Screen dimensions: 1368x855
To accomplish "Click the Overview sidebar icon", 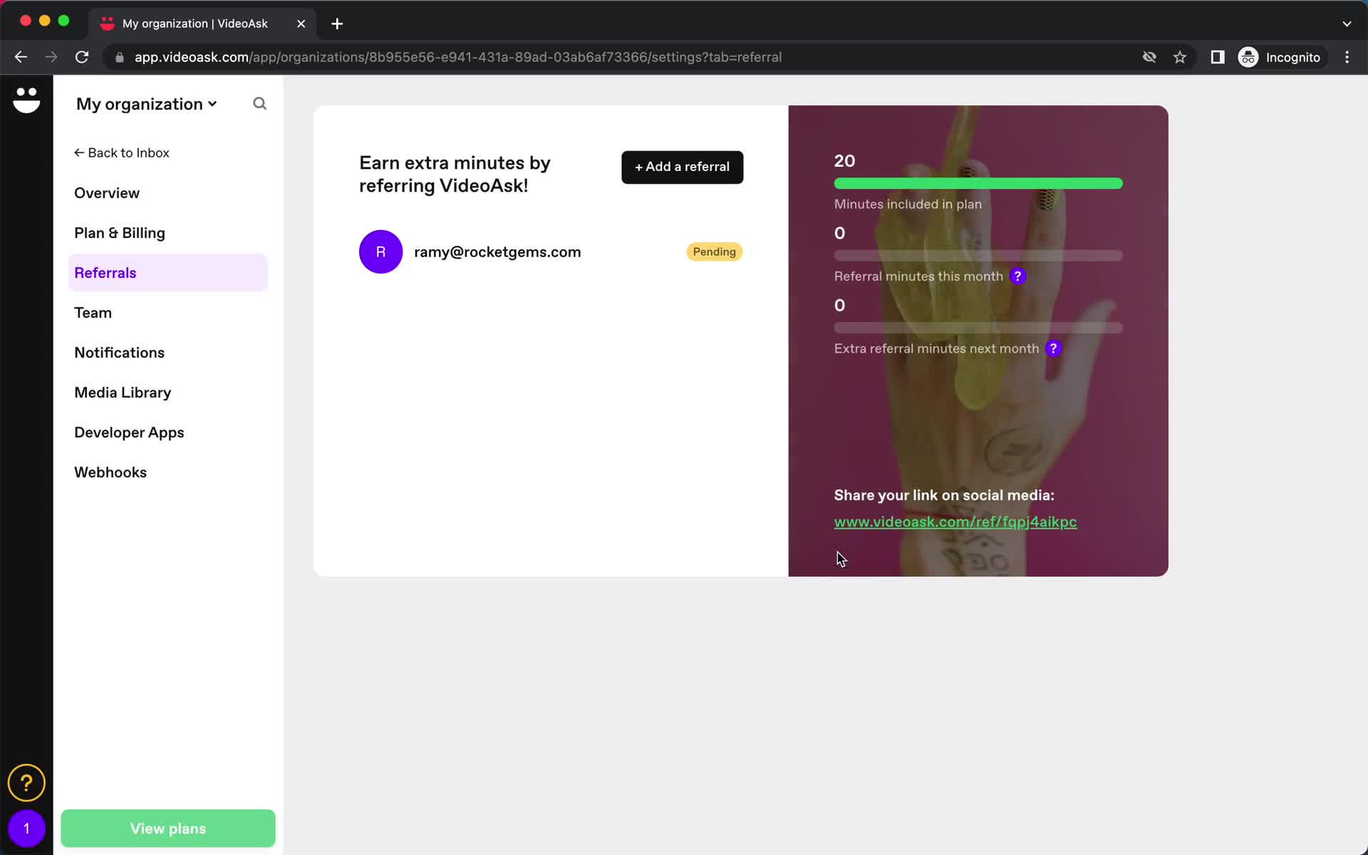I will point(108,194).
